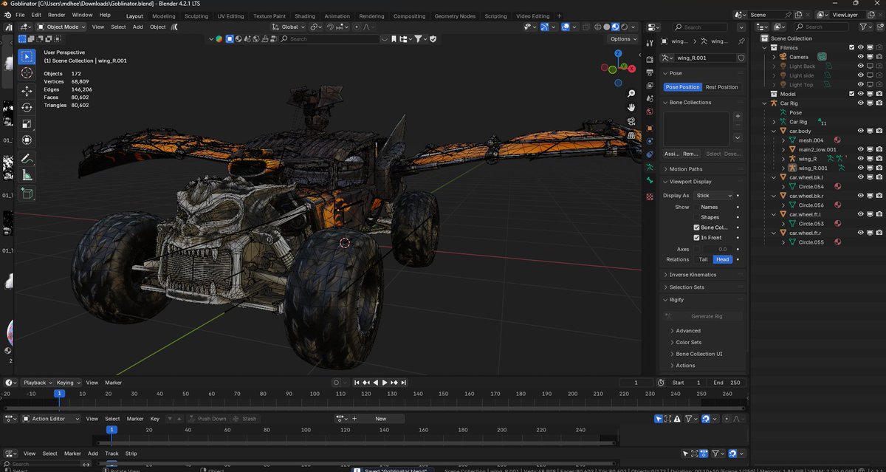The image size is (886, 472).
Task: Open the Render menu
Action: point(56,15)
